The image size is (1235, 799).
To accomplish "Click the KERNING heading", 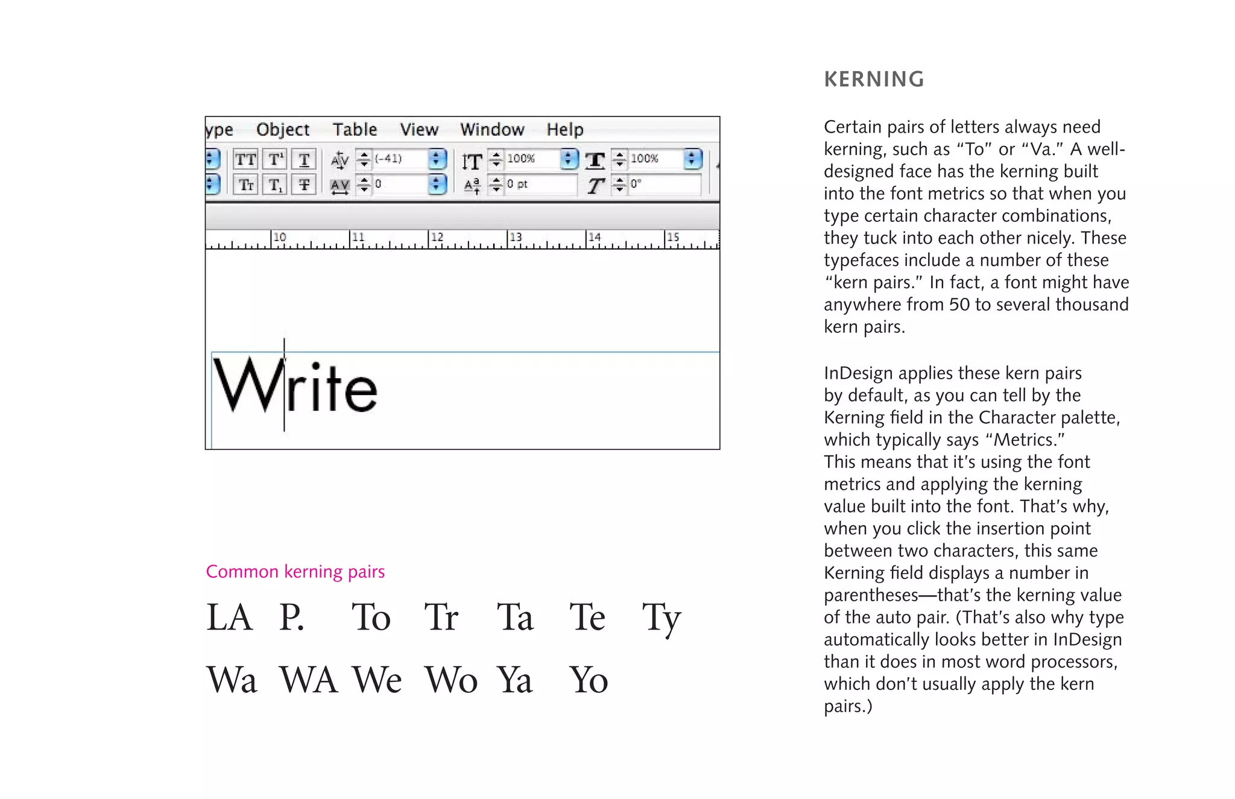I will pyautogui.click(x=874, y=79).
